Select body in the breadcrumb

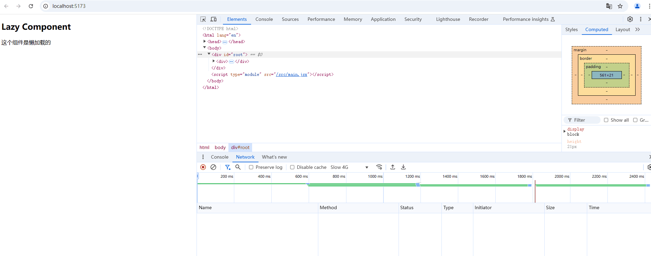click(x=220, y=148)
